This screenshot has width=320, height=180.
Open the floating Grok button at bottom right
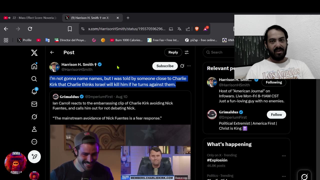(304, 176)
